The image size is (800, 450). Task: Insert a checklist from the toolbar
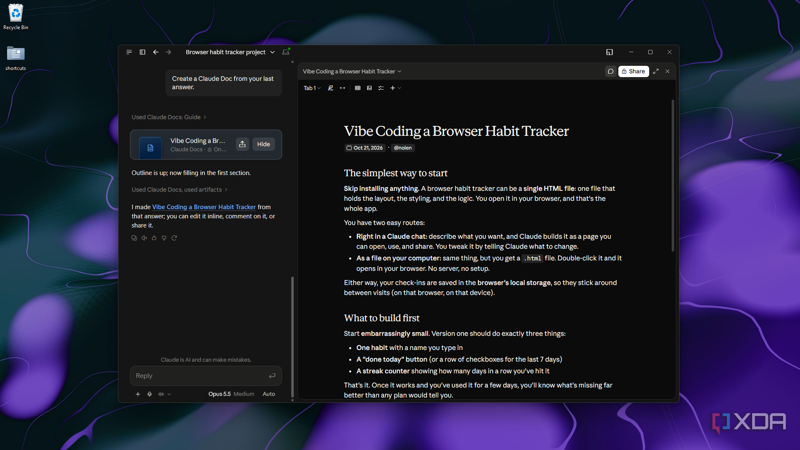(x=381, y=88)
